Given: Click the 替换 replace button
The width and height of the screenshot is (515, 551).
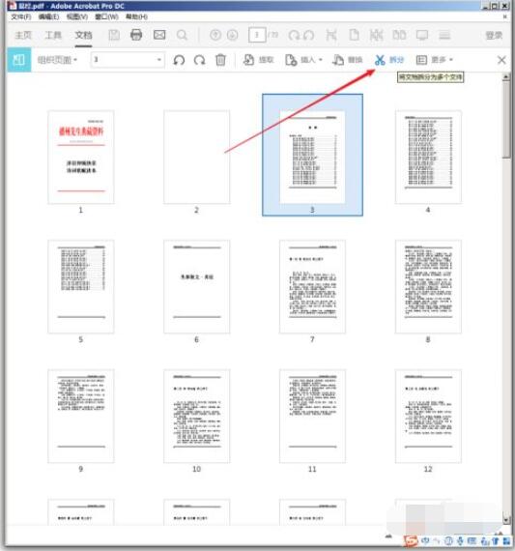Looking at the screenshot, I should point(348,60).
